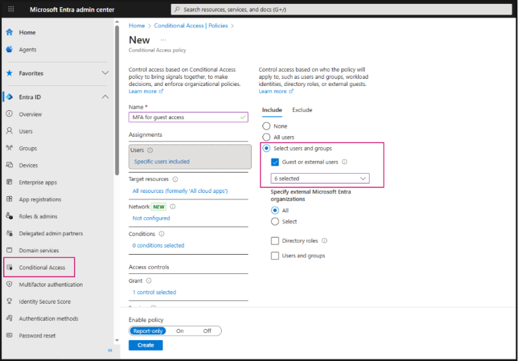Click the policy Name input field
Image resolution: width=518 pixels, height=361 pixels.
[189, 117]
